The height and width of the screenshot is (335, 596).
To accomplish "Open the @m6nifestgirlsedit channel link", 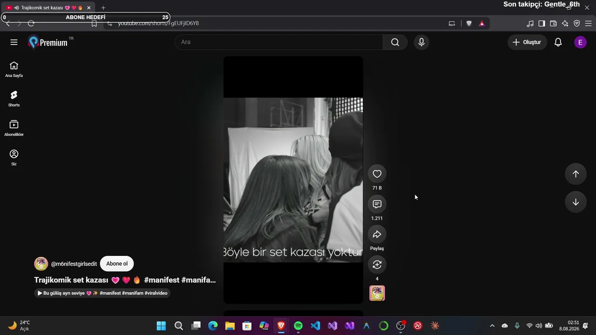I will [x=74, y=264].
